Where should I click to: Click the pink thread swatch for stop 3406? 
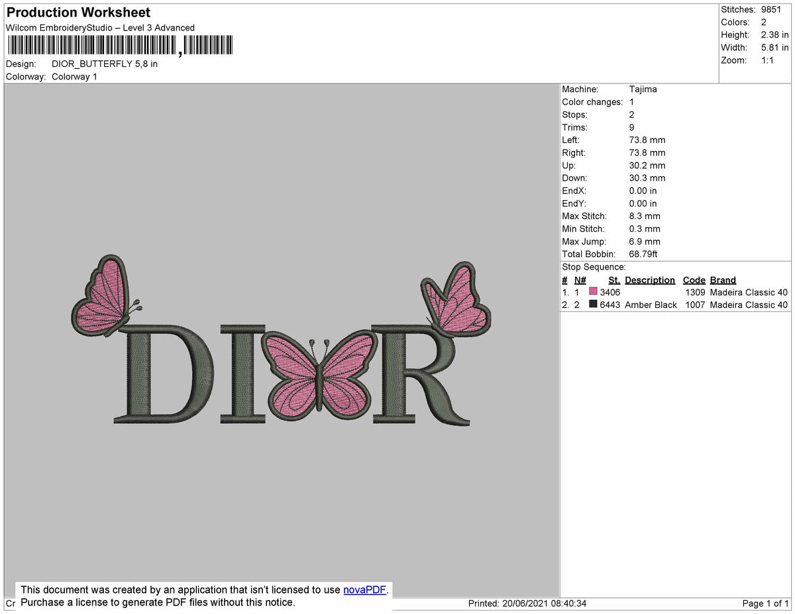click(x=593, y=291)
